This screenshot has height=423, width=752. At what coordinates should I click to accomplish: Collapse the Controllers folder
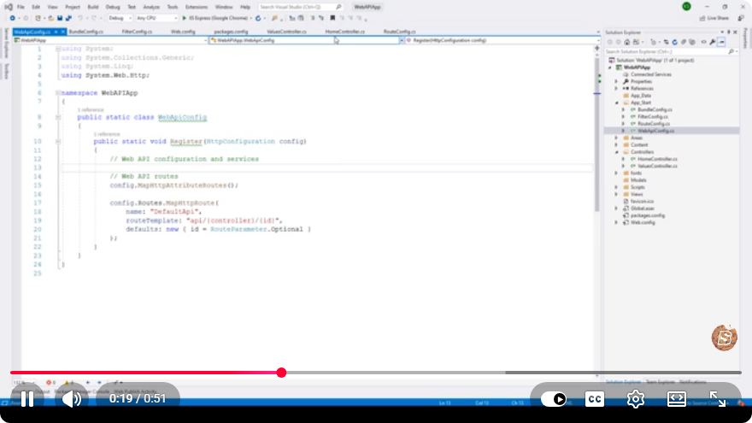[x=617, y=152]
